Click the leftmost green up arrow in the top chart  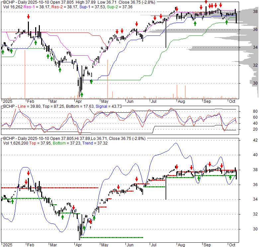pos(3,51)
